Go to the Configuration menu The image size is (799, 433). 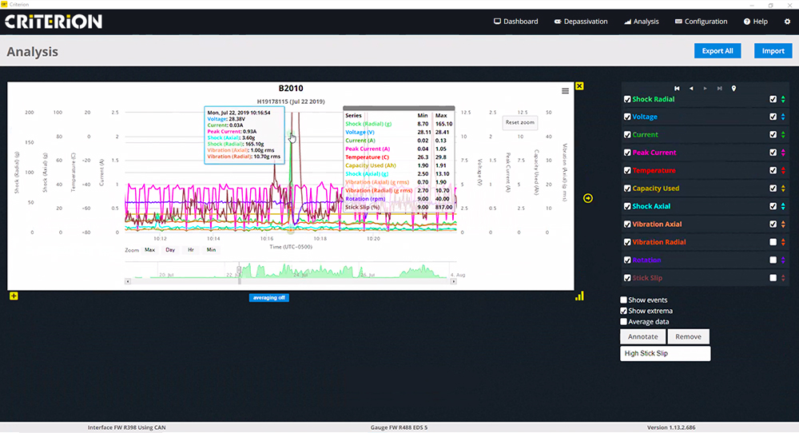pos(701,22)
